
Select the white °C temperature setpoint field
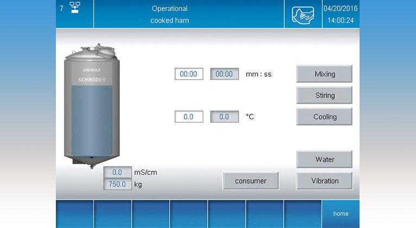click(x=189, y=116)
